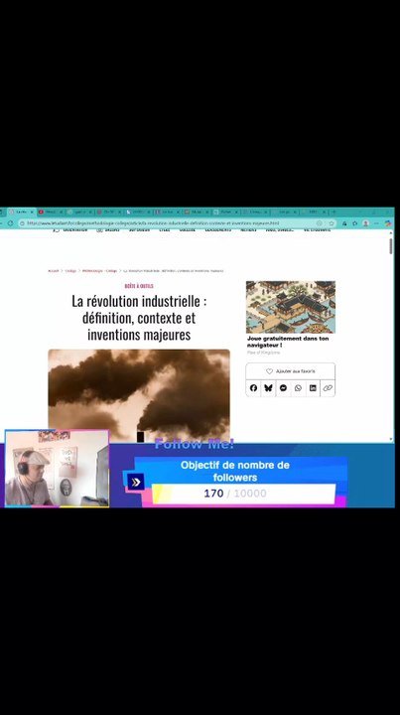Click the Objectif de nombre de followers label
The width and height of the screenshot is (400, 715).
click(235, 471)
